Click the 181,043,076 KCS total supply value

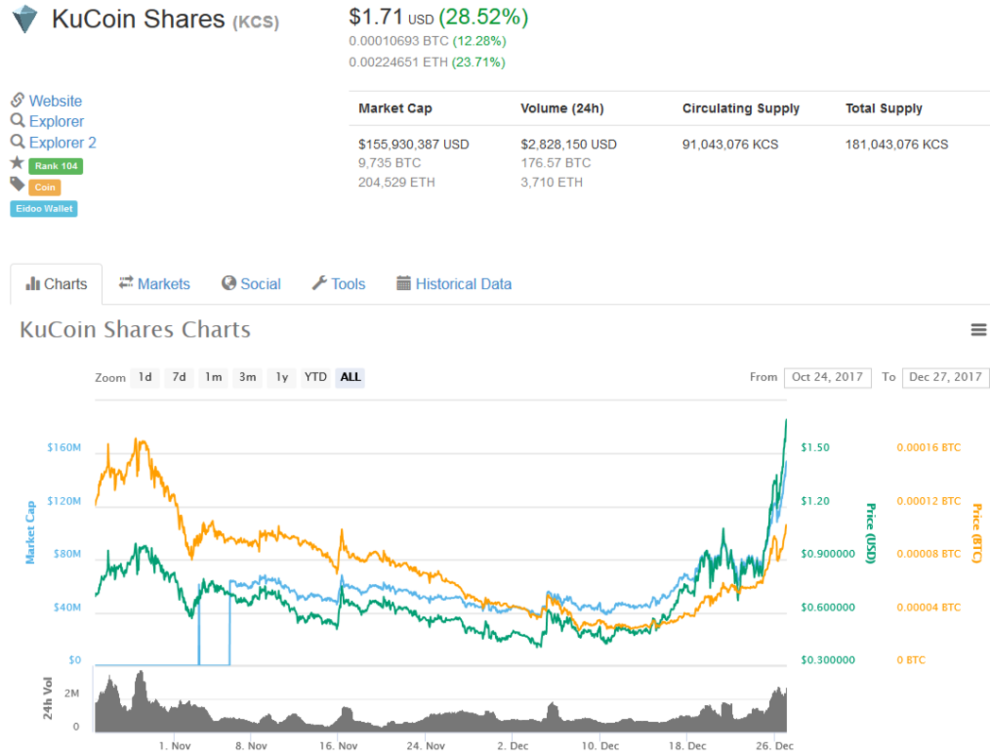click(x=896, y=144)
